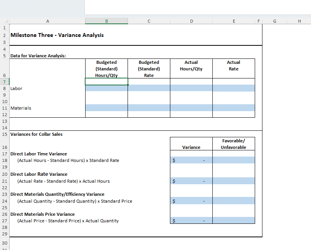This screenshot has width=311, height=250.
Task: Click 'Actual Hours/Qty' header cell
Action: click(191, 68)
